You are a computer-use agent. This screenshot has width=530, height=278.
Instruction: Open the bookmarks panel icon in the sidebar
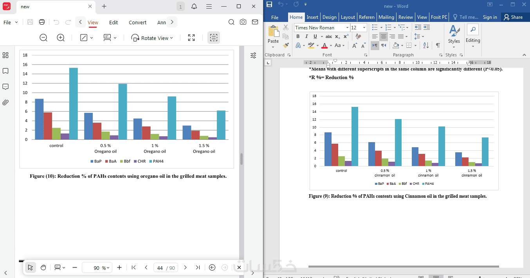5,71
